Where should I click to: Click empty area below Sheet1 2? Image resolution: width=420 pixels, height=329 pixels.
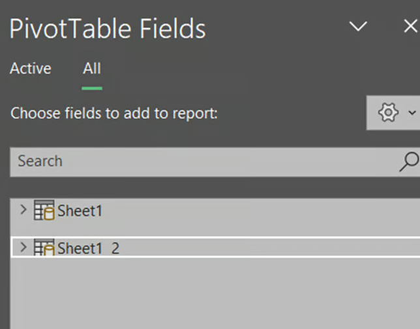(215, 293)
